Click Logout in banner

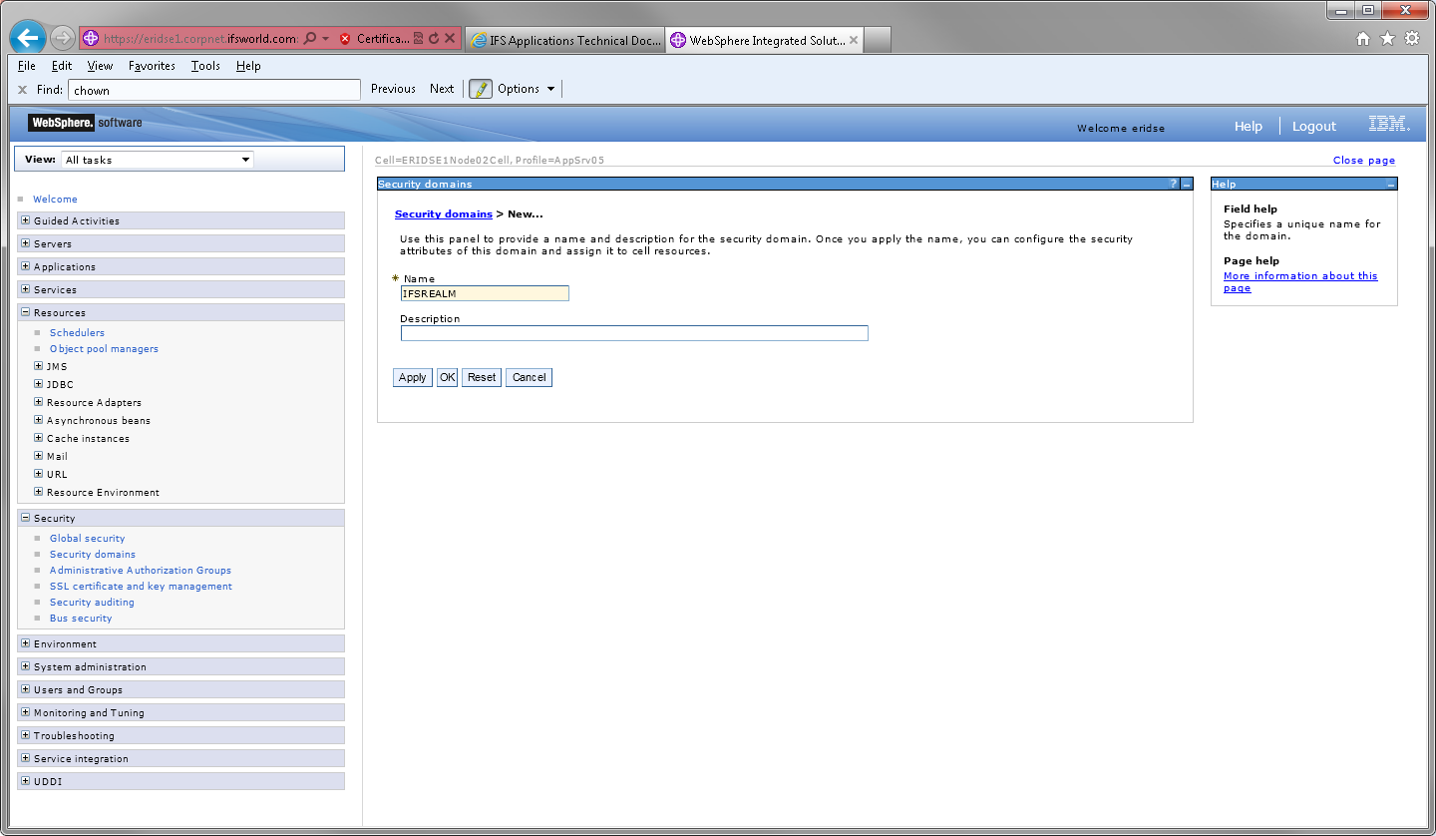[x=1313, y=126]
